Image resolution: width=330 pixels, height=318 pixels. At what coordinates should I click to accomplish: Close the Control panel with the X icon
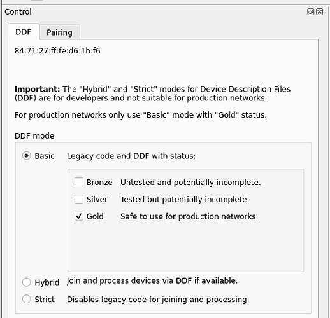coord(320,11)
